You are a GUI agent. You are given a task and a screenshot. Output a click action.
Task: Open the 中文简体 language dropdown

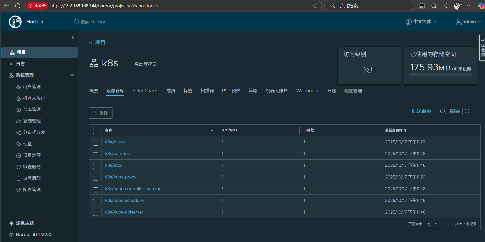pyautogui.click(x=421, y=22)
